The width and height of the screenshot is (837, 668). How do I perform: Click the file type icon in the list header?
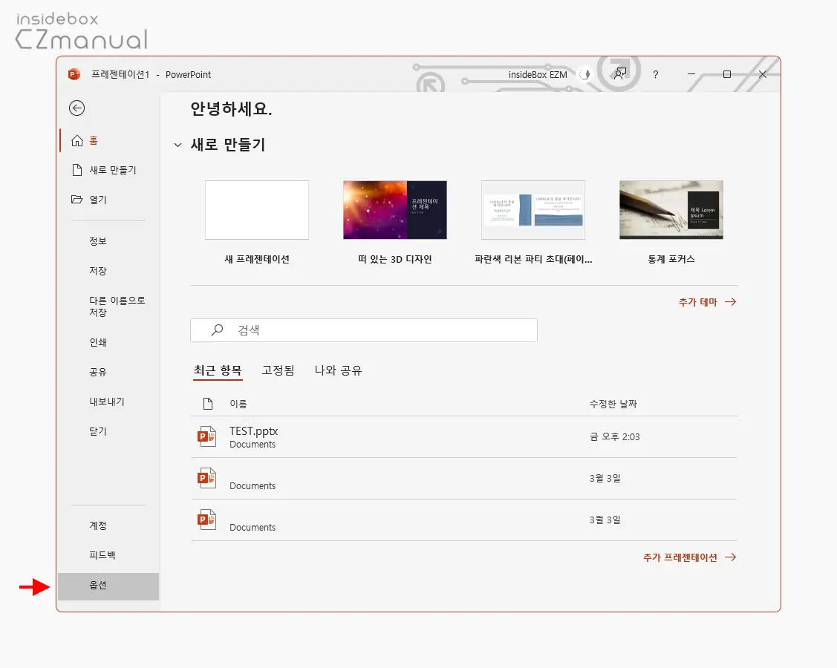[208, 404]
